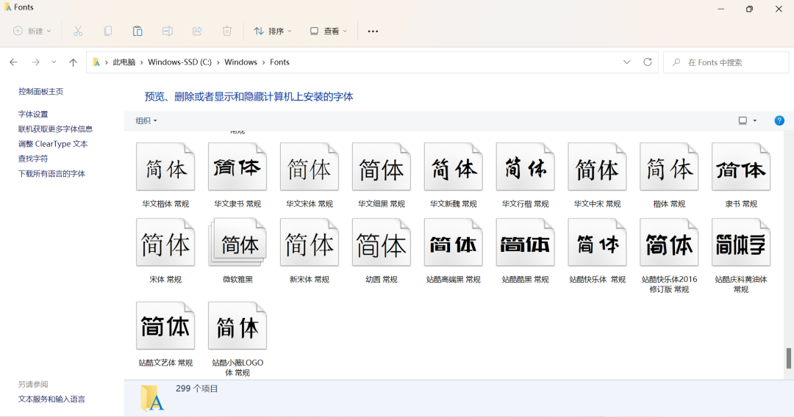Select the 华文细黑 常规 font icon
Image resolution: width=794 pixels, height=417 pixels.
382,167
